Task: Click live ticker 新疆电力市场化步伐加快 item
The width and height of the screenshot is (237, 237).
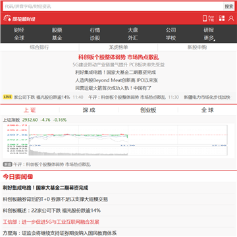Action: [x=207, y=97]
